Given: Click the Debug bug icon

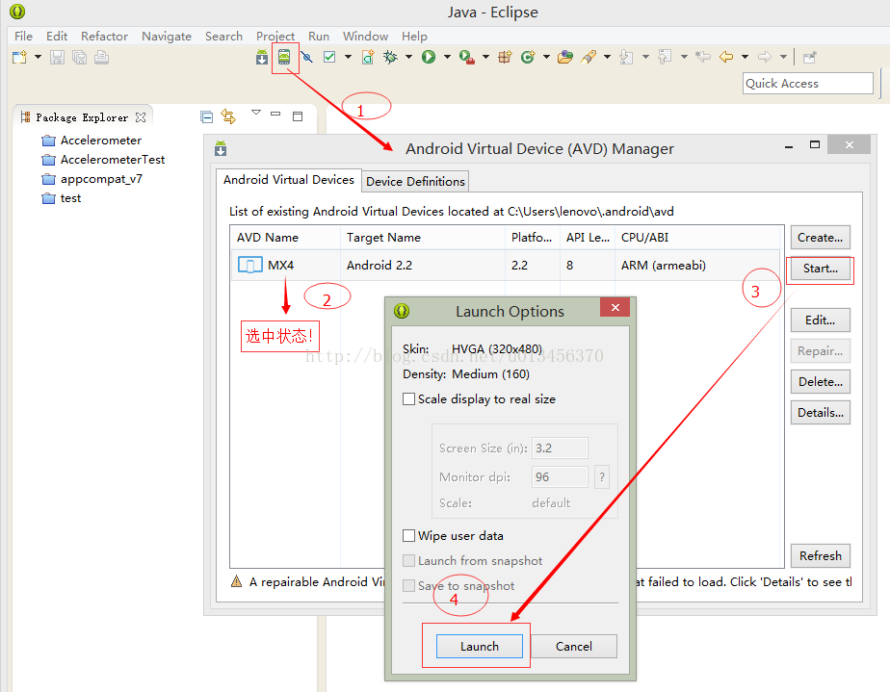Looking at the screenshot, I should (390, 57).
